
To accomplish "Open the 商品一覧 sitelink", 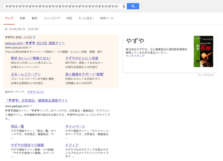I will [17, 126].
